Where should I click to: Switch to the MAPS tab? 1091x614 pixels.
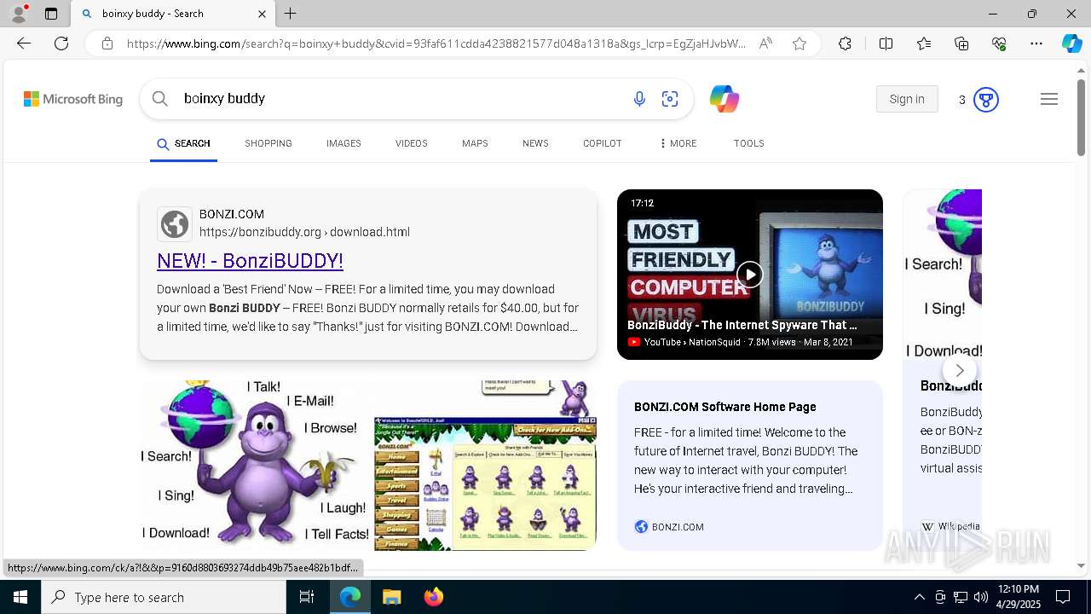click(x=475, y=143)
